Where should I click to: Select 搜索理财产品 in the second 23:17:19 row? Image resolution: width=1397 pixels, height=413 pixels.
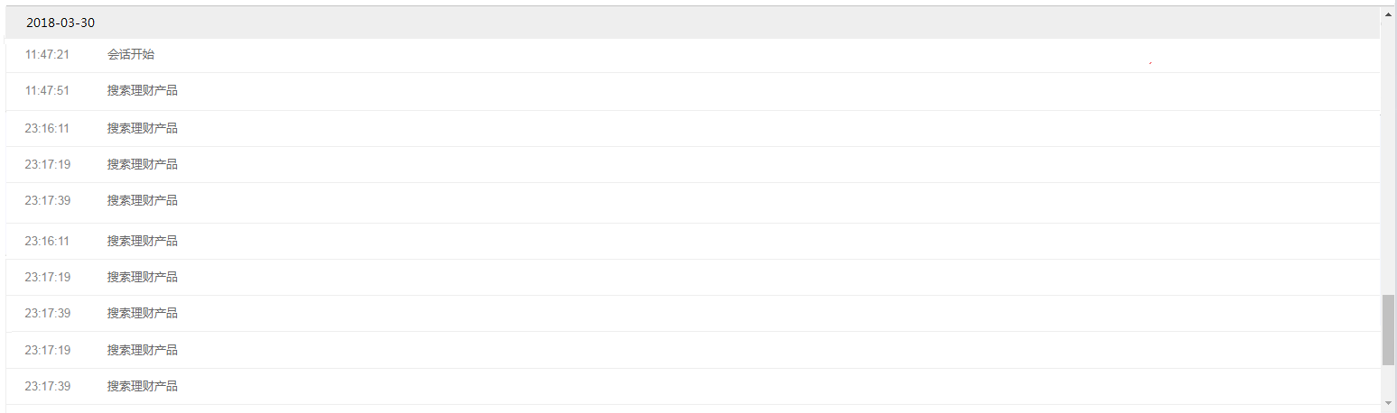[143, 277]
